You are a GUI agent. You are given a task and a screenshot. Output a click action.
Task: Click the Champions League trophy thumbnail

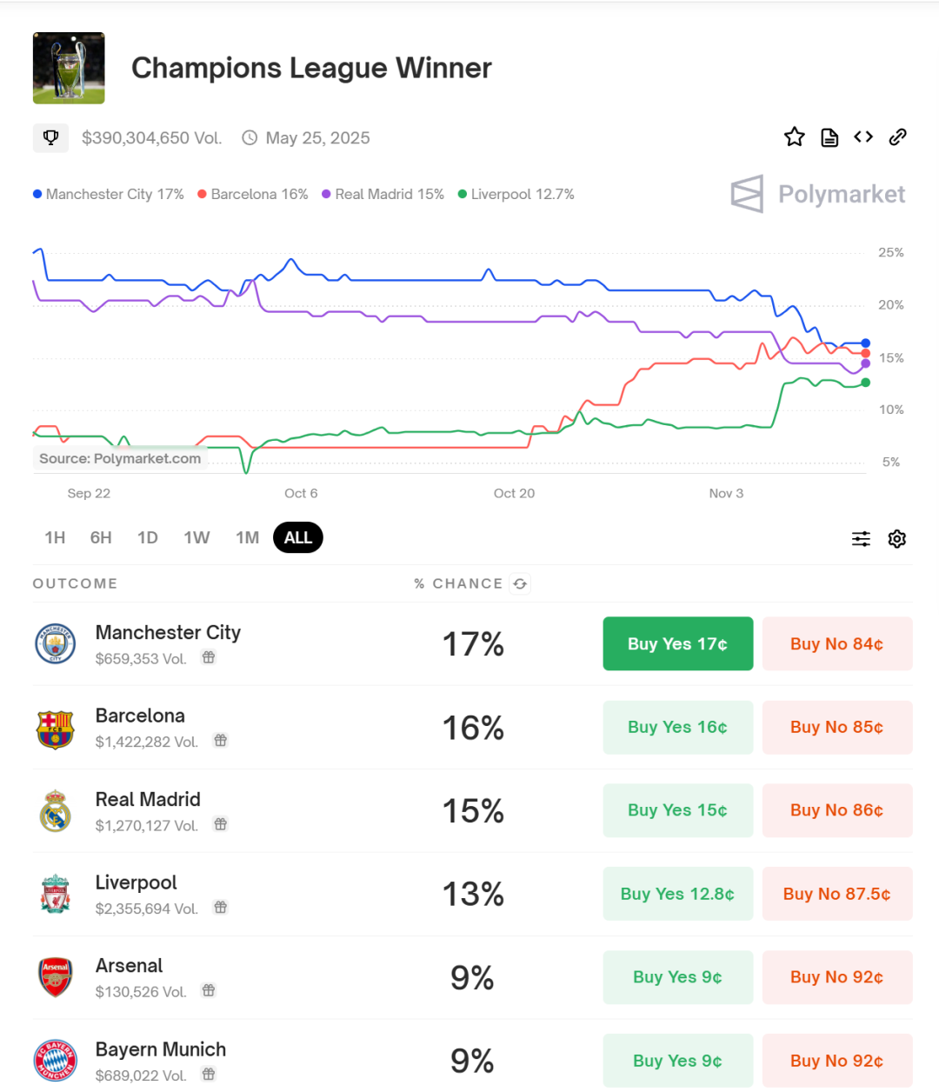69,69
